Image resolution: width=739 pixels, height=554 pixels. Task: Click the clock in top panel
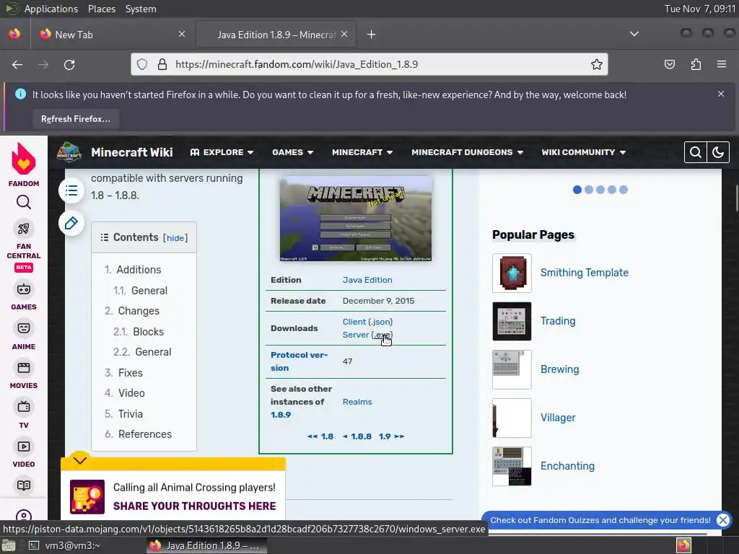[x=699, y=9]
